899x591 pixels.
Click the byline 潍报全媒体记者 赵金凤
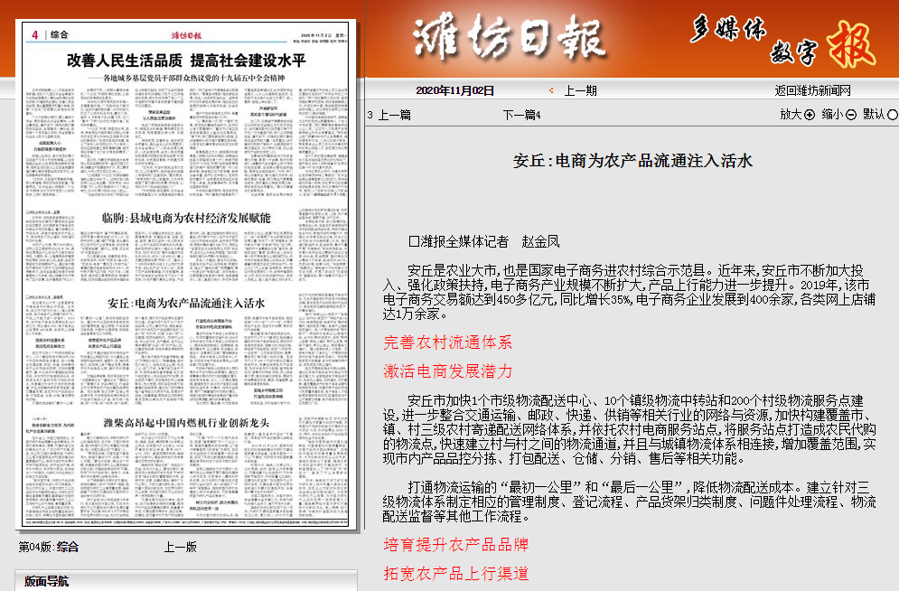coord(484,242)
